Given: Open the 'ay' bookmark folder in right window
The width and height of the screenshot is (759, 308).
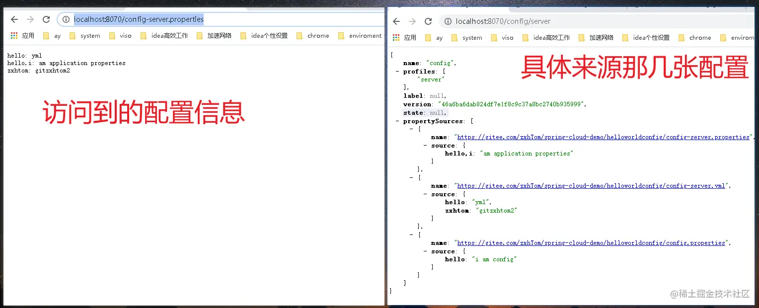Looking at the screenshot, I should 434,38.
